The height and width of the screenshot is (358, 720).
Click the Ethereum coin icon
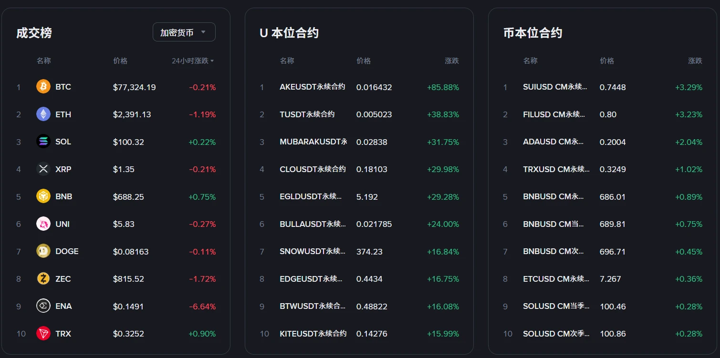[x=43, y=114]
